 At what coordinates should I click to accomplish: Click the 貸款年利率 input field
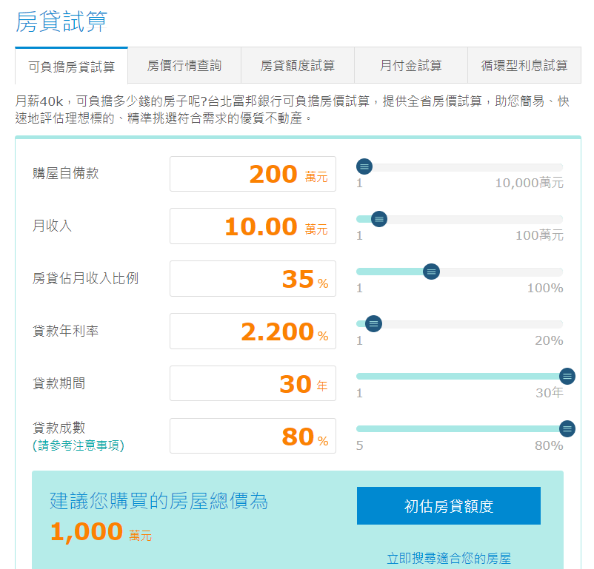(x=253, y=331)
